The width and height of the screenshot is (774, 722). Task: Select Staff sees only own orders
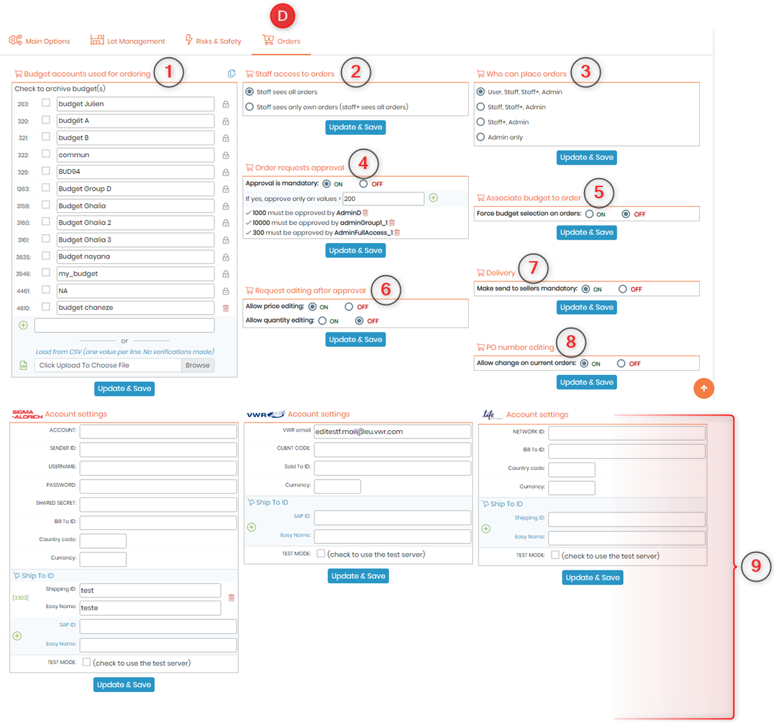(250, 107)
